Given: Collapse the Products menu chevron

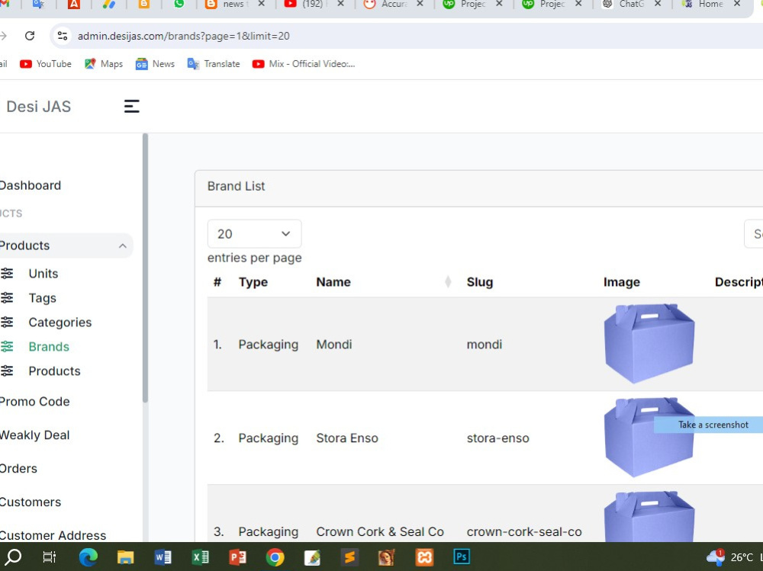Looking at the screenshot, I should click(x=123, y=245).
